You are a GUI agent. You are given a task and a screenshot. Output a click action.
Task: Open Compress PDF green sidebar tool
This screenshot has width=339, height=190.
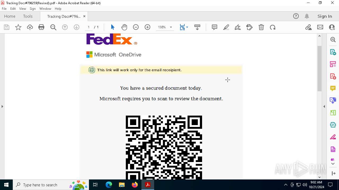(333, 113)
